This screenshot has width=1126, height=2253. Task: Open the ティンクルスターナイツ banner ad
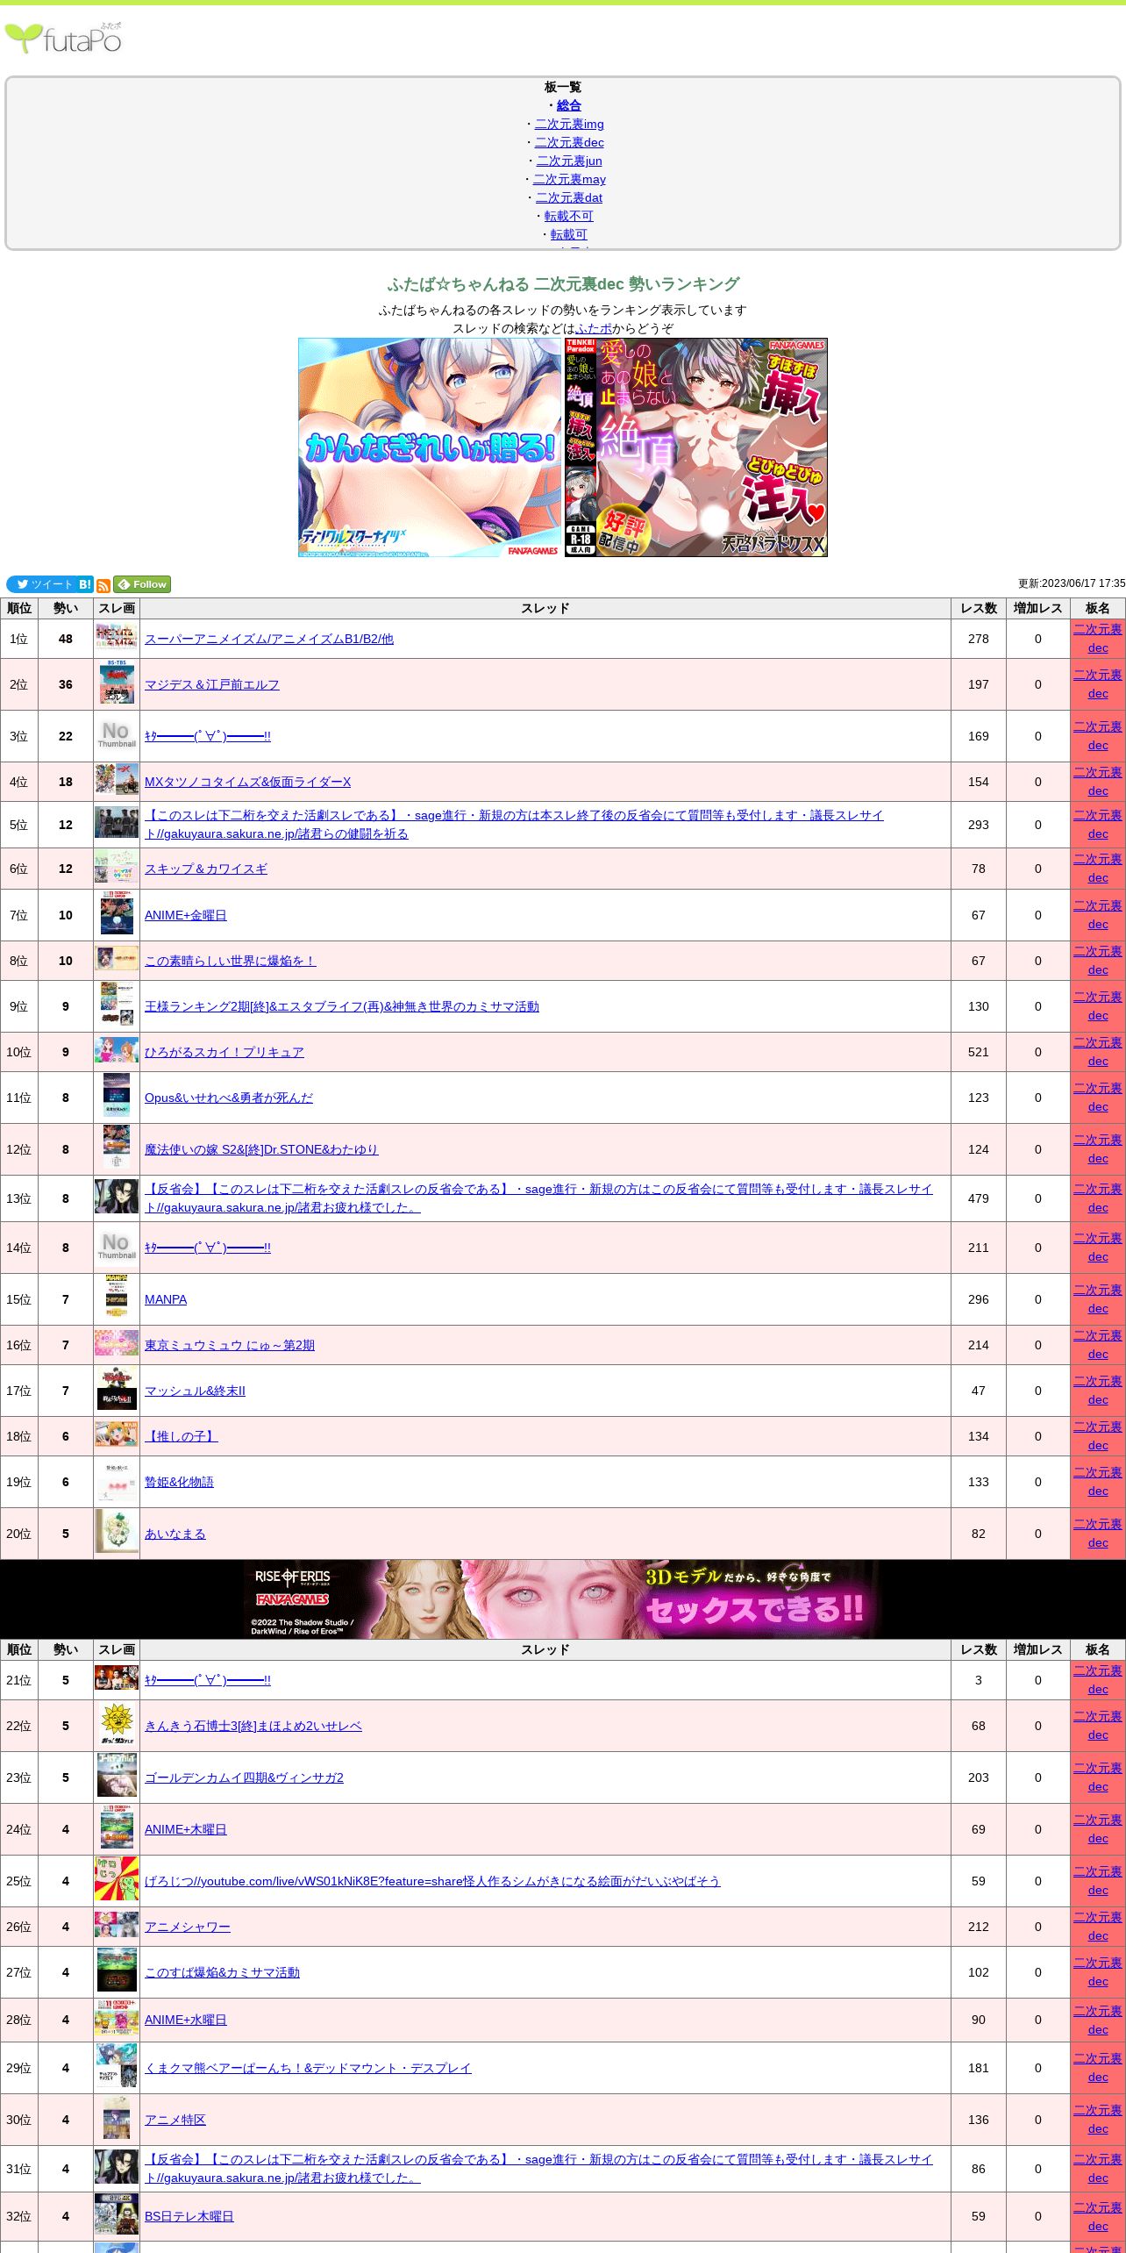(430, 447)
